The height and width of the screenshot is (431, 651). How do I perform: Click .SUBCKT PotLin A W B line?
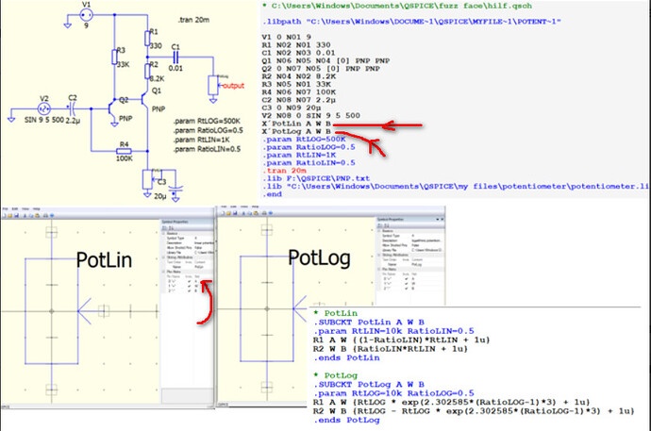click(x=369, y=323)
